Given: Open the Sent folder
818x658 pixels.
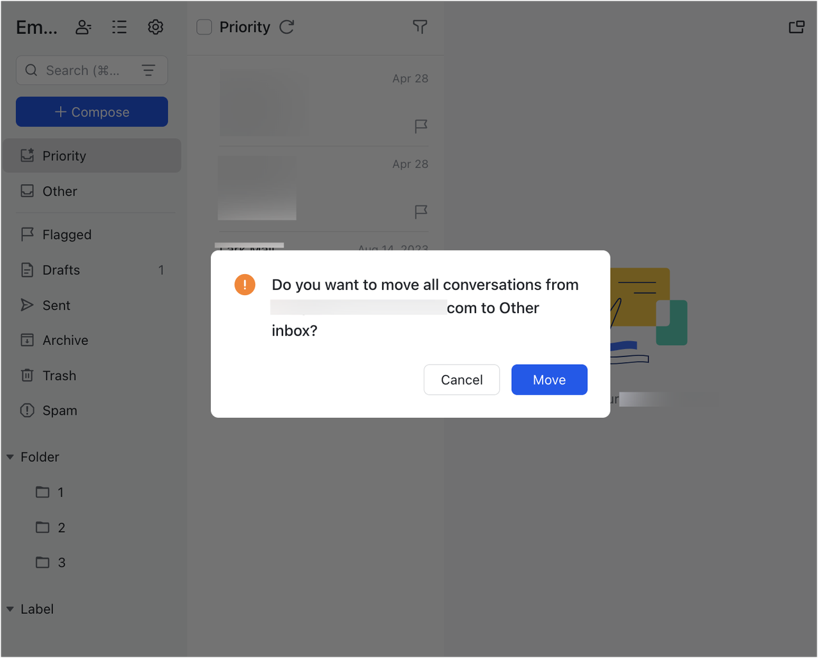Looking at the screenshot, I should (x=56, y=305).
